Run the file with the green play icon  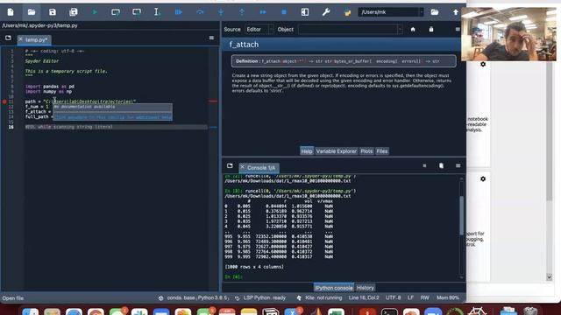click(x=95, y=12)
